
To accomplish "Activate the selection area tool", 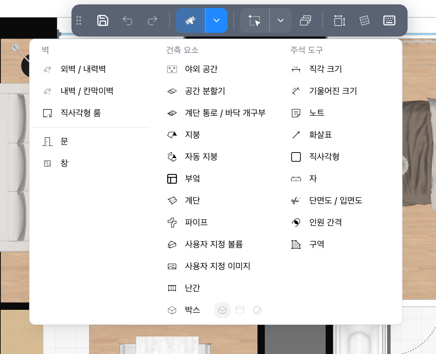I will click(254, 20).
